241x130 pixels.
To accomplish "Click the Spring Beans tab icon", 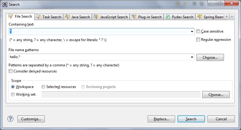I will (200, 17).
